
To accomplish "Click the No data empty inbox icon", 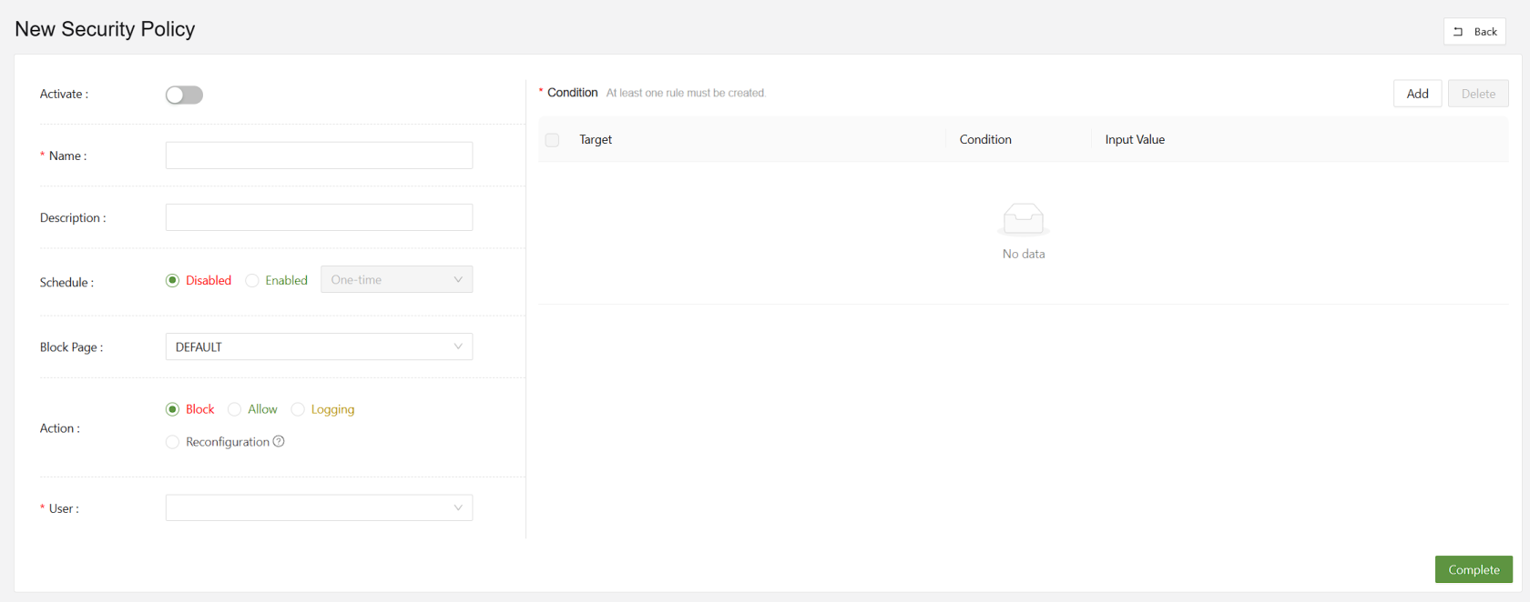I will pyautogui.click(x=1023, y=219).
